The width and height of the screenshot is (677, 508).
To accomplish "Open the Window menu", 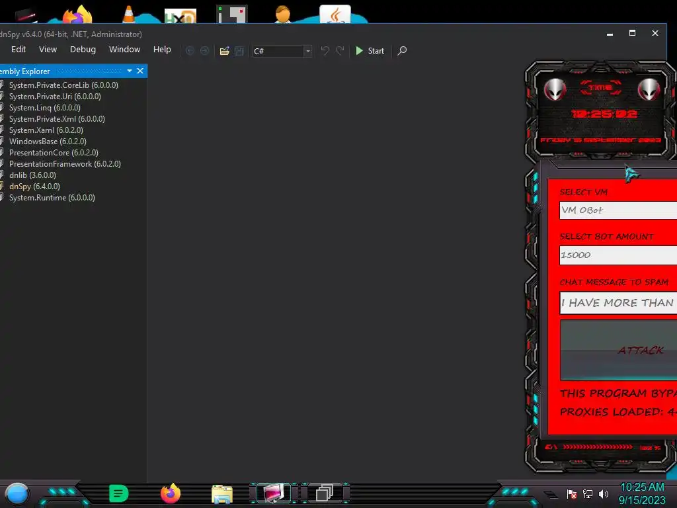I will 125,49.
